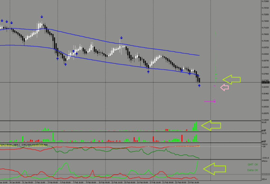Viewport: 270px width, 184px height.
Task: Click the 0.70650 price axis label
Action: [x=265, y=34]
